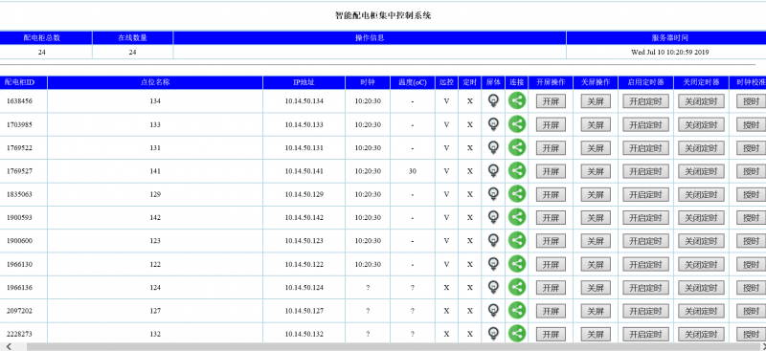The height and width of the screenshot is (351, 766).
Task: Click 开屏 button for cabinet 123
Action: 552,241
